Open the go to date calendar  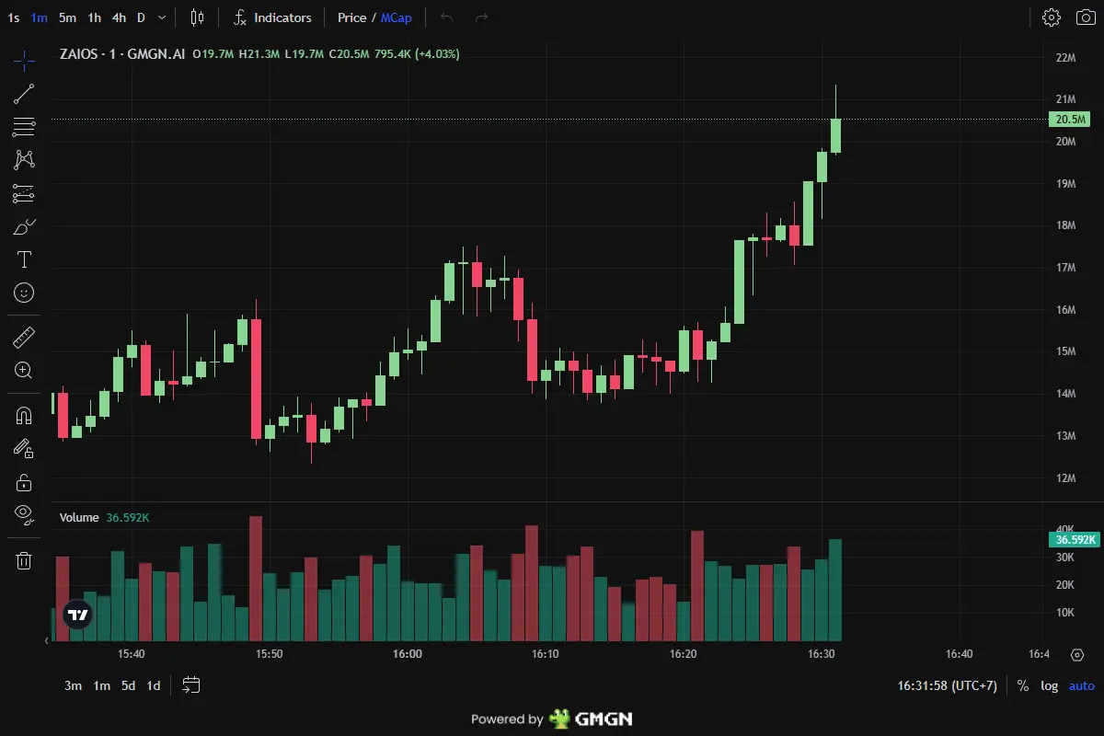pos(191,684)
